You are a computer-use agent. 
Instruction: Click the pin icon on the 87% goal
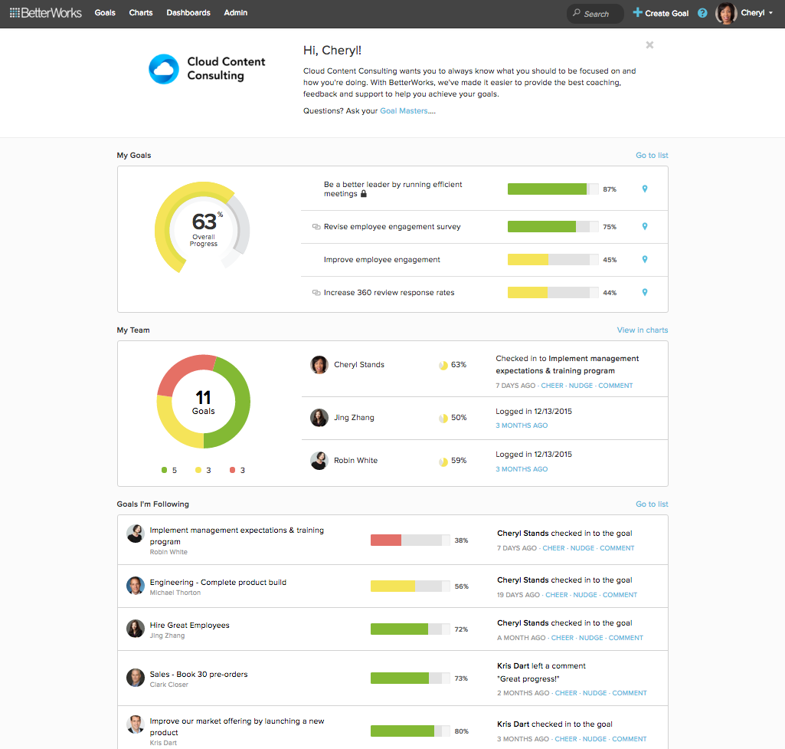pos(645,189)
